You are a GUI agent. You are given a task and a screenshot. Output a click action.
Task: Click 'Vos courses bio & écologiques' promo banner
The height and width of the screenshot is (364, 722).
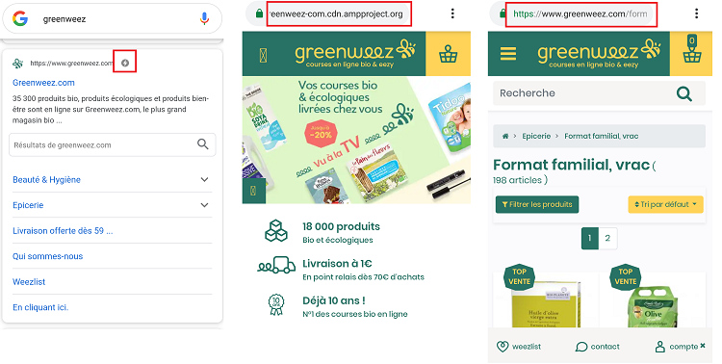tap(356, 140)
